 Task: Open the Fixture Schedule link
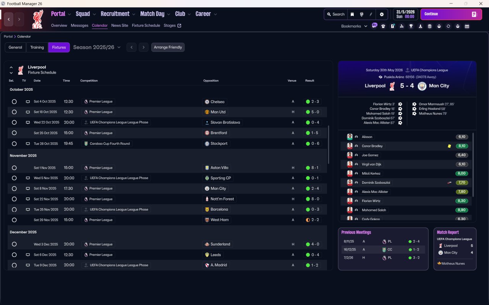pyautogui.click(x=146, y=26)
